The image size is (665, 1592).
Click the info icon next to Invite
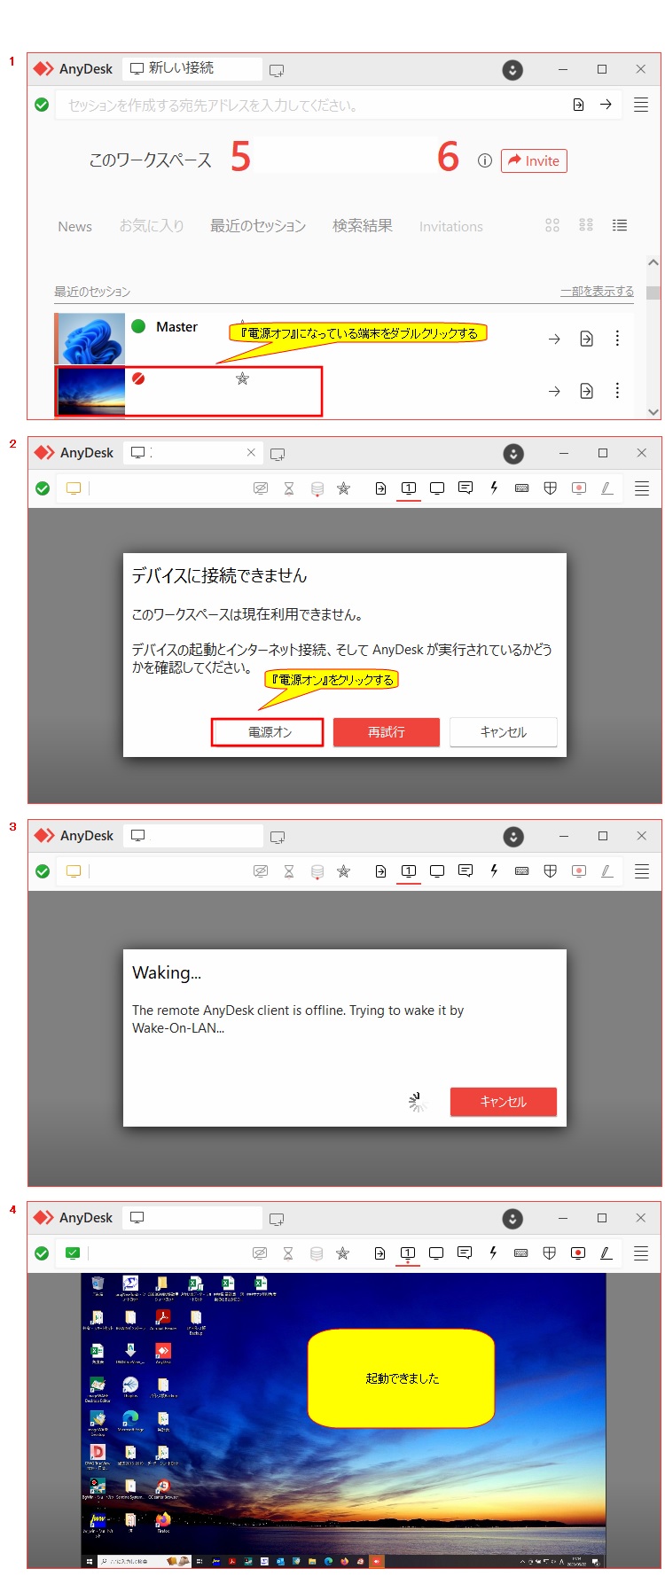click(x=484, y=160)
